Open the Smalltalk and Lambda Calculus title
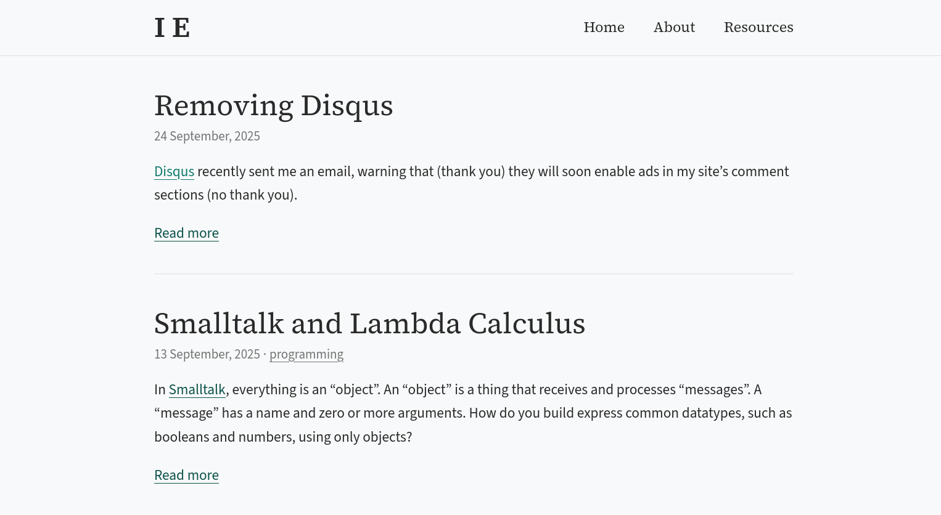 369,323
